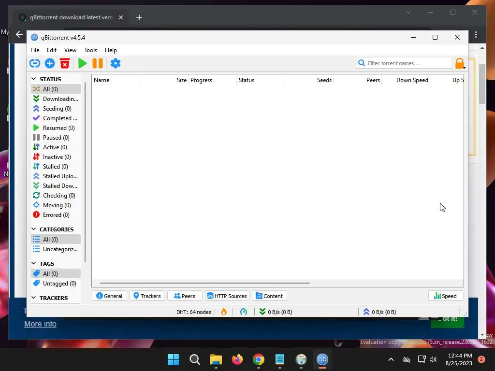Select All (0) under STATUS
Viewport: 495px width, 371px height.
pyautogui.click(x=56, y=89)
